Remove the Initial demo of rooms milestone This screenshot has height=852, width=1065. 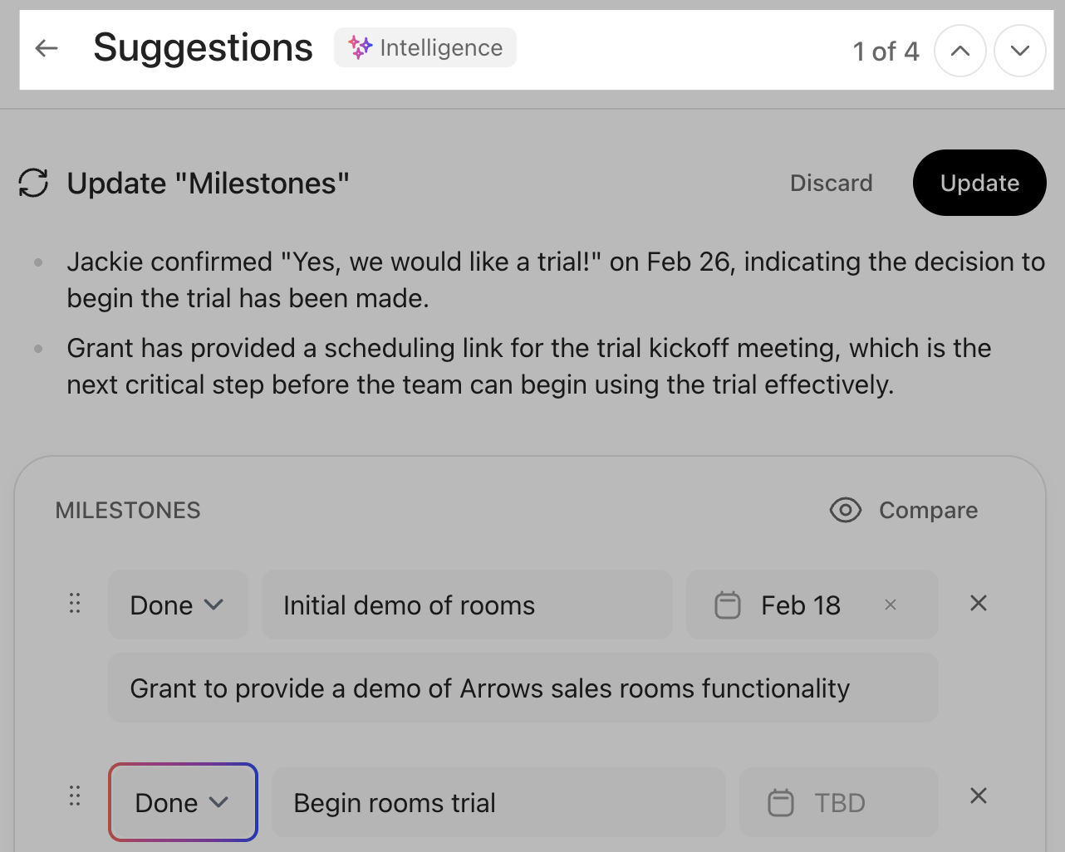tap(979, 604)
